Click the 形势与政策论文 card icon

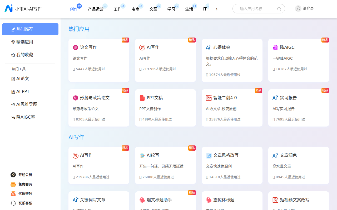(76, 98)
